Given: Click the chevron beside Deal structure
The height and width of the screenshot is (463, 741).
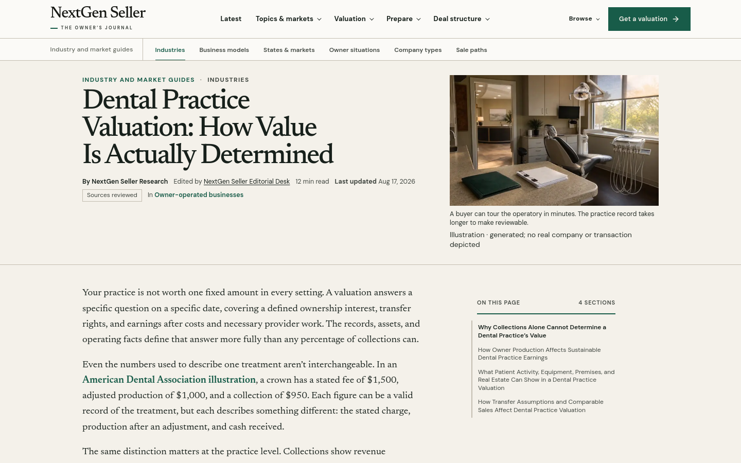Looking at the screenshot, I should [x=487, y=20].
